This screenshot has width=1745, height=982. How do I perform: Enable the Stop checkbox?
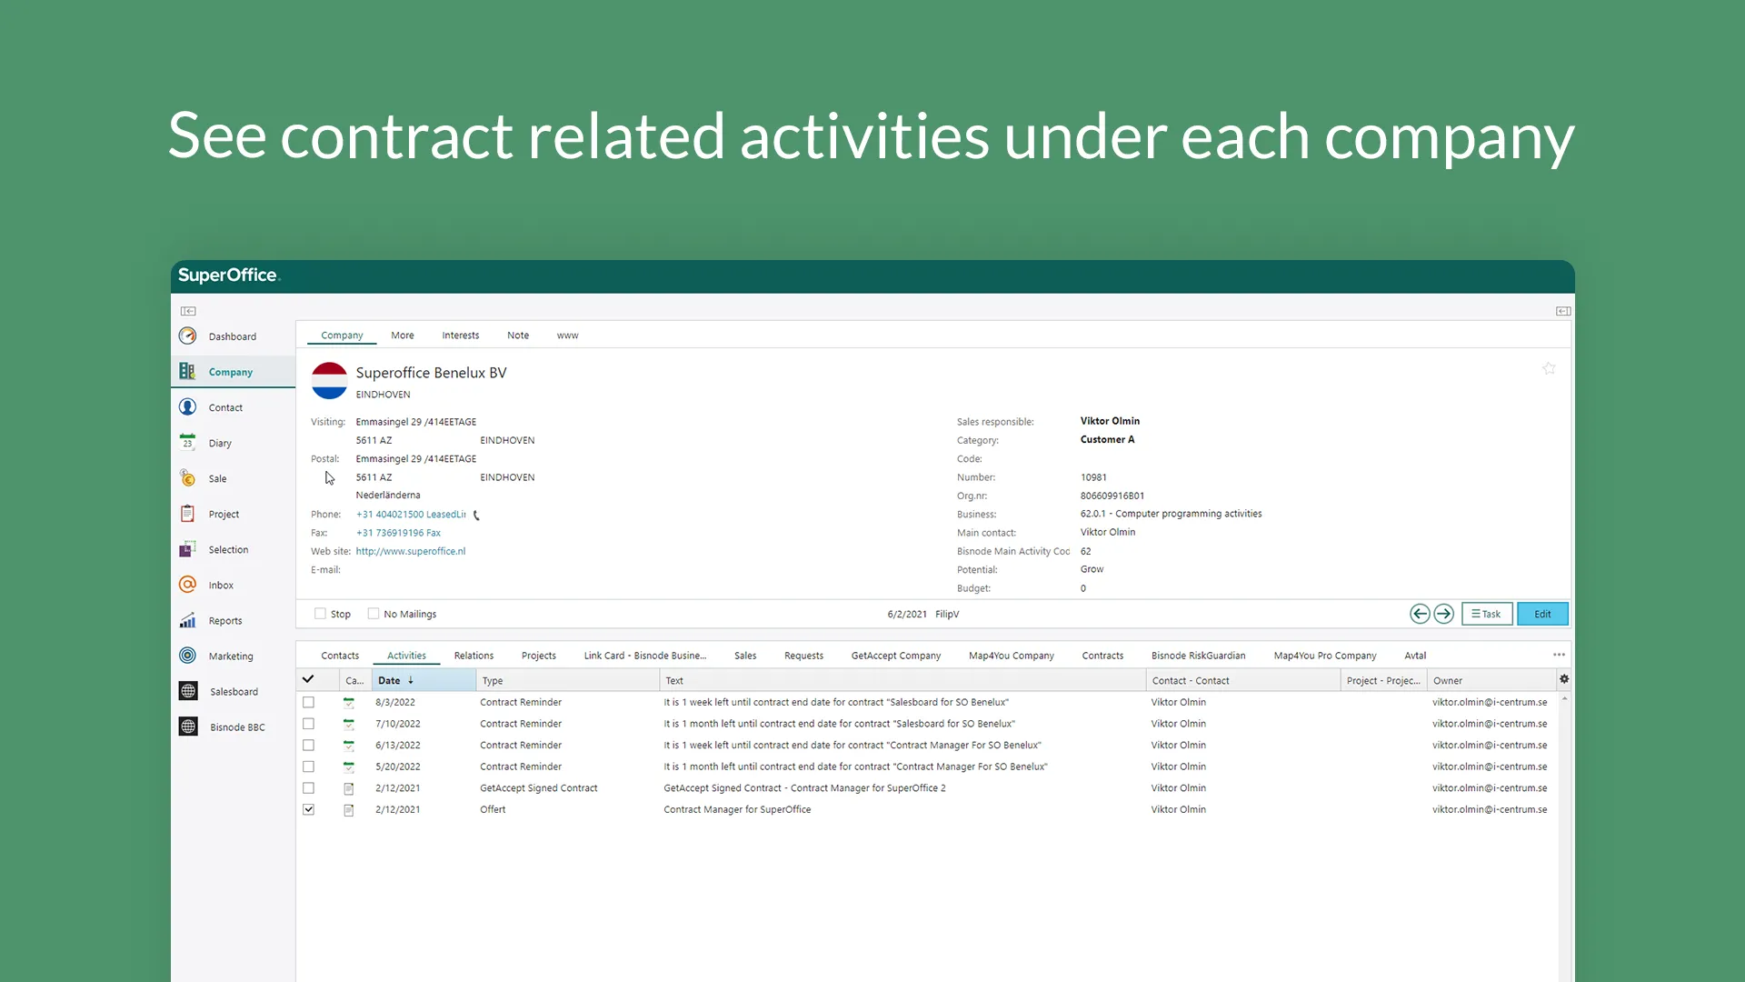click(x=320, y=614)
